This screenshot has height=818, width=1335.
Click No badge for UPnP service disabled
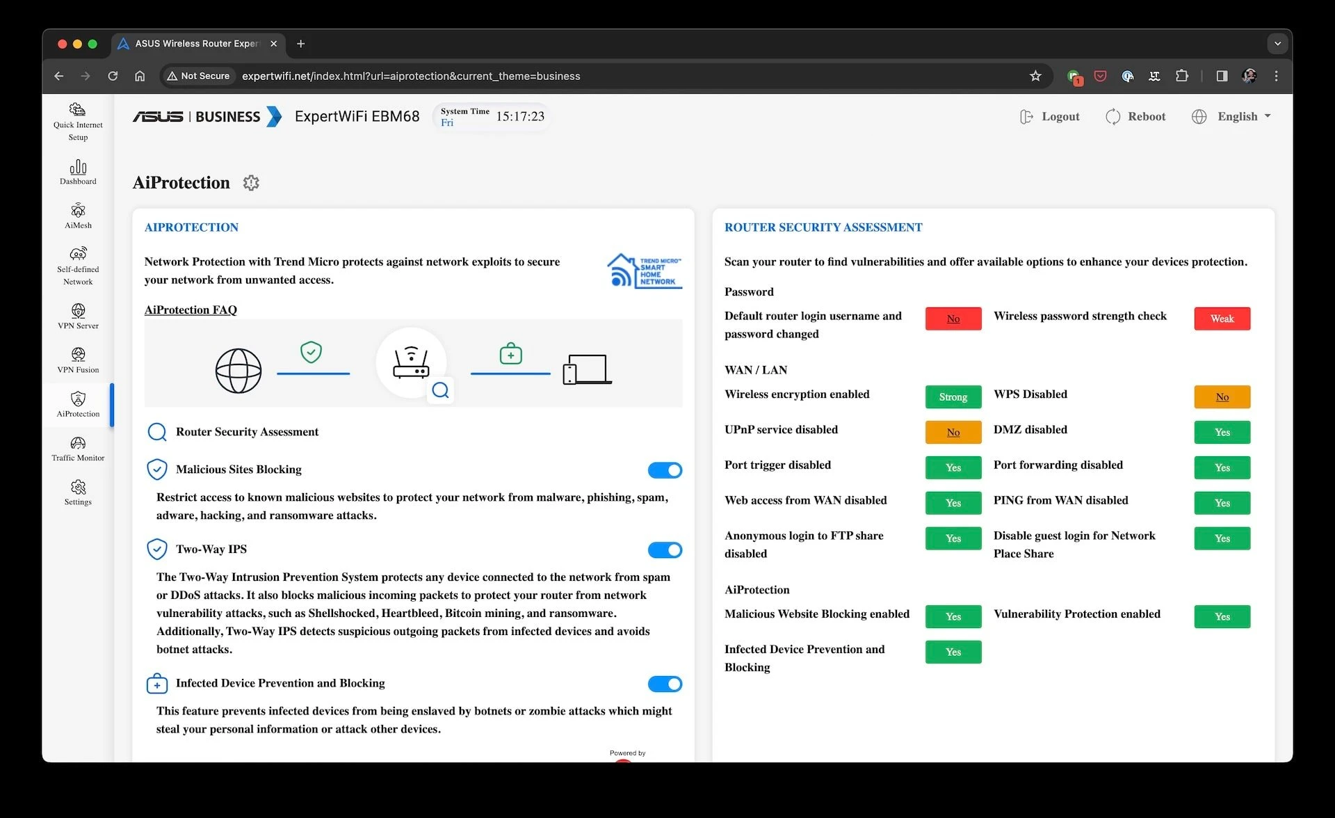(953, 433)
